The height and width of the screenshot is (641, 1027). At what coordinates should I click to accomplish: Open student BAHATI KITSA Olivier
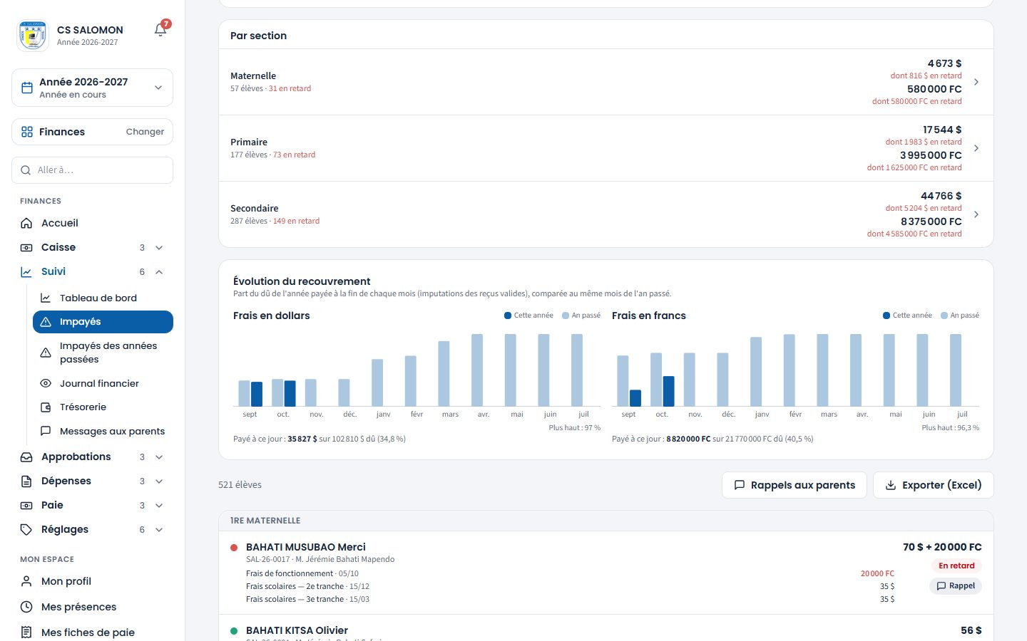(x=297, y=630)
